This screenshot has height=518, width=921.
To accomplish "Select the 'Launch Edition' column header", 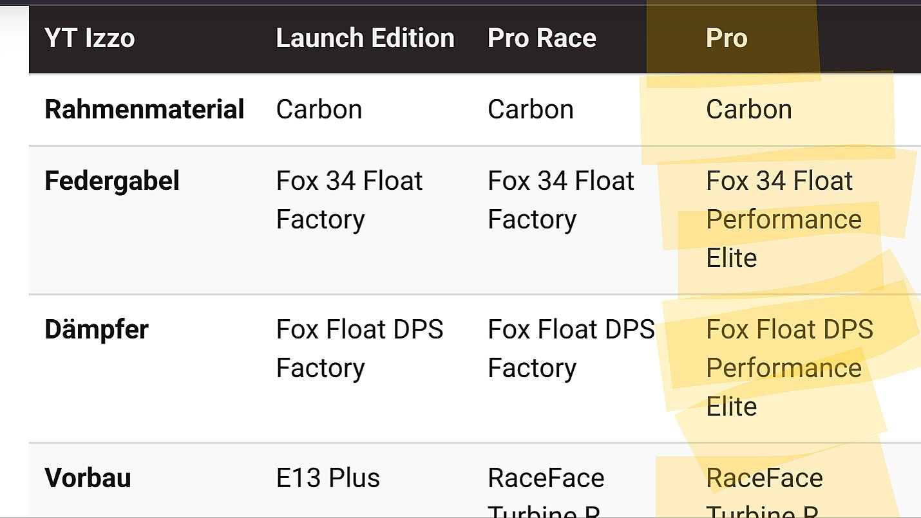I will click(365, 38).
